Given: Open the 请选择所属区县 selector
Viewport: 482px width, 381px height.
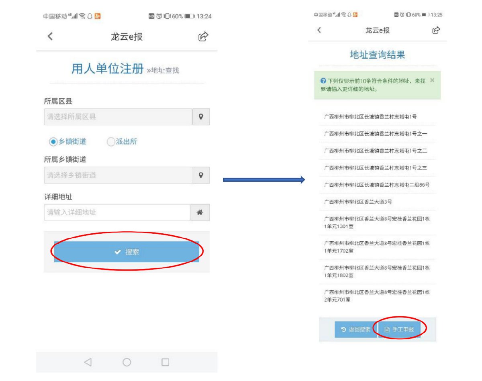Looking at the screenshot, I should 118,117.
